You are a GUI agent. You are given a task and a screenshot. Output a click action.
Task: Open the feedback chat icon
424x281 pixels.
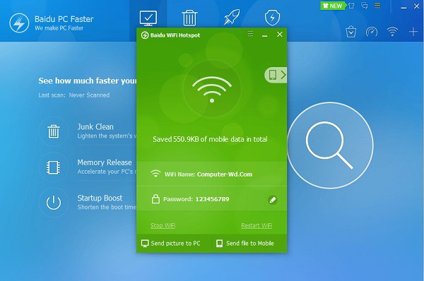tap(365, 6)
